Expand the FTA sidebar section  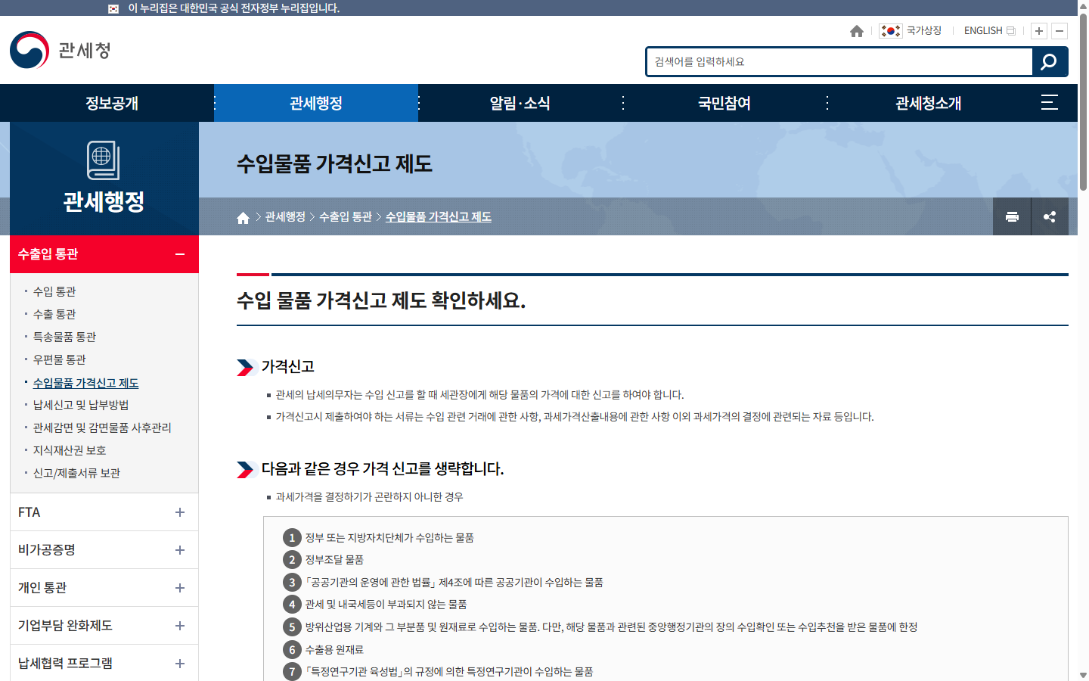[104, 512]
